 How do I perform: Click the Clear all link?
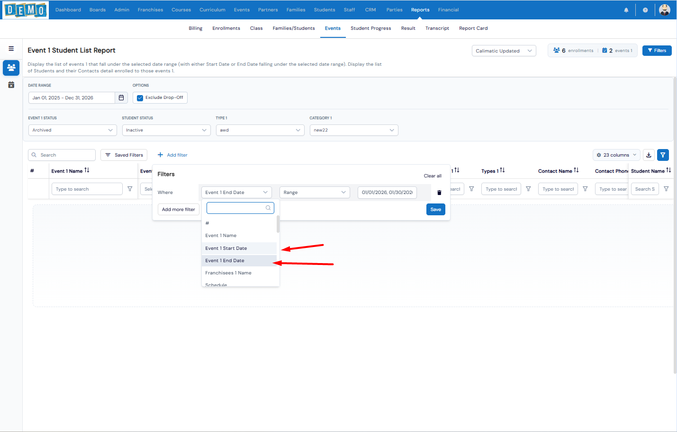432,176
